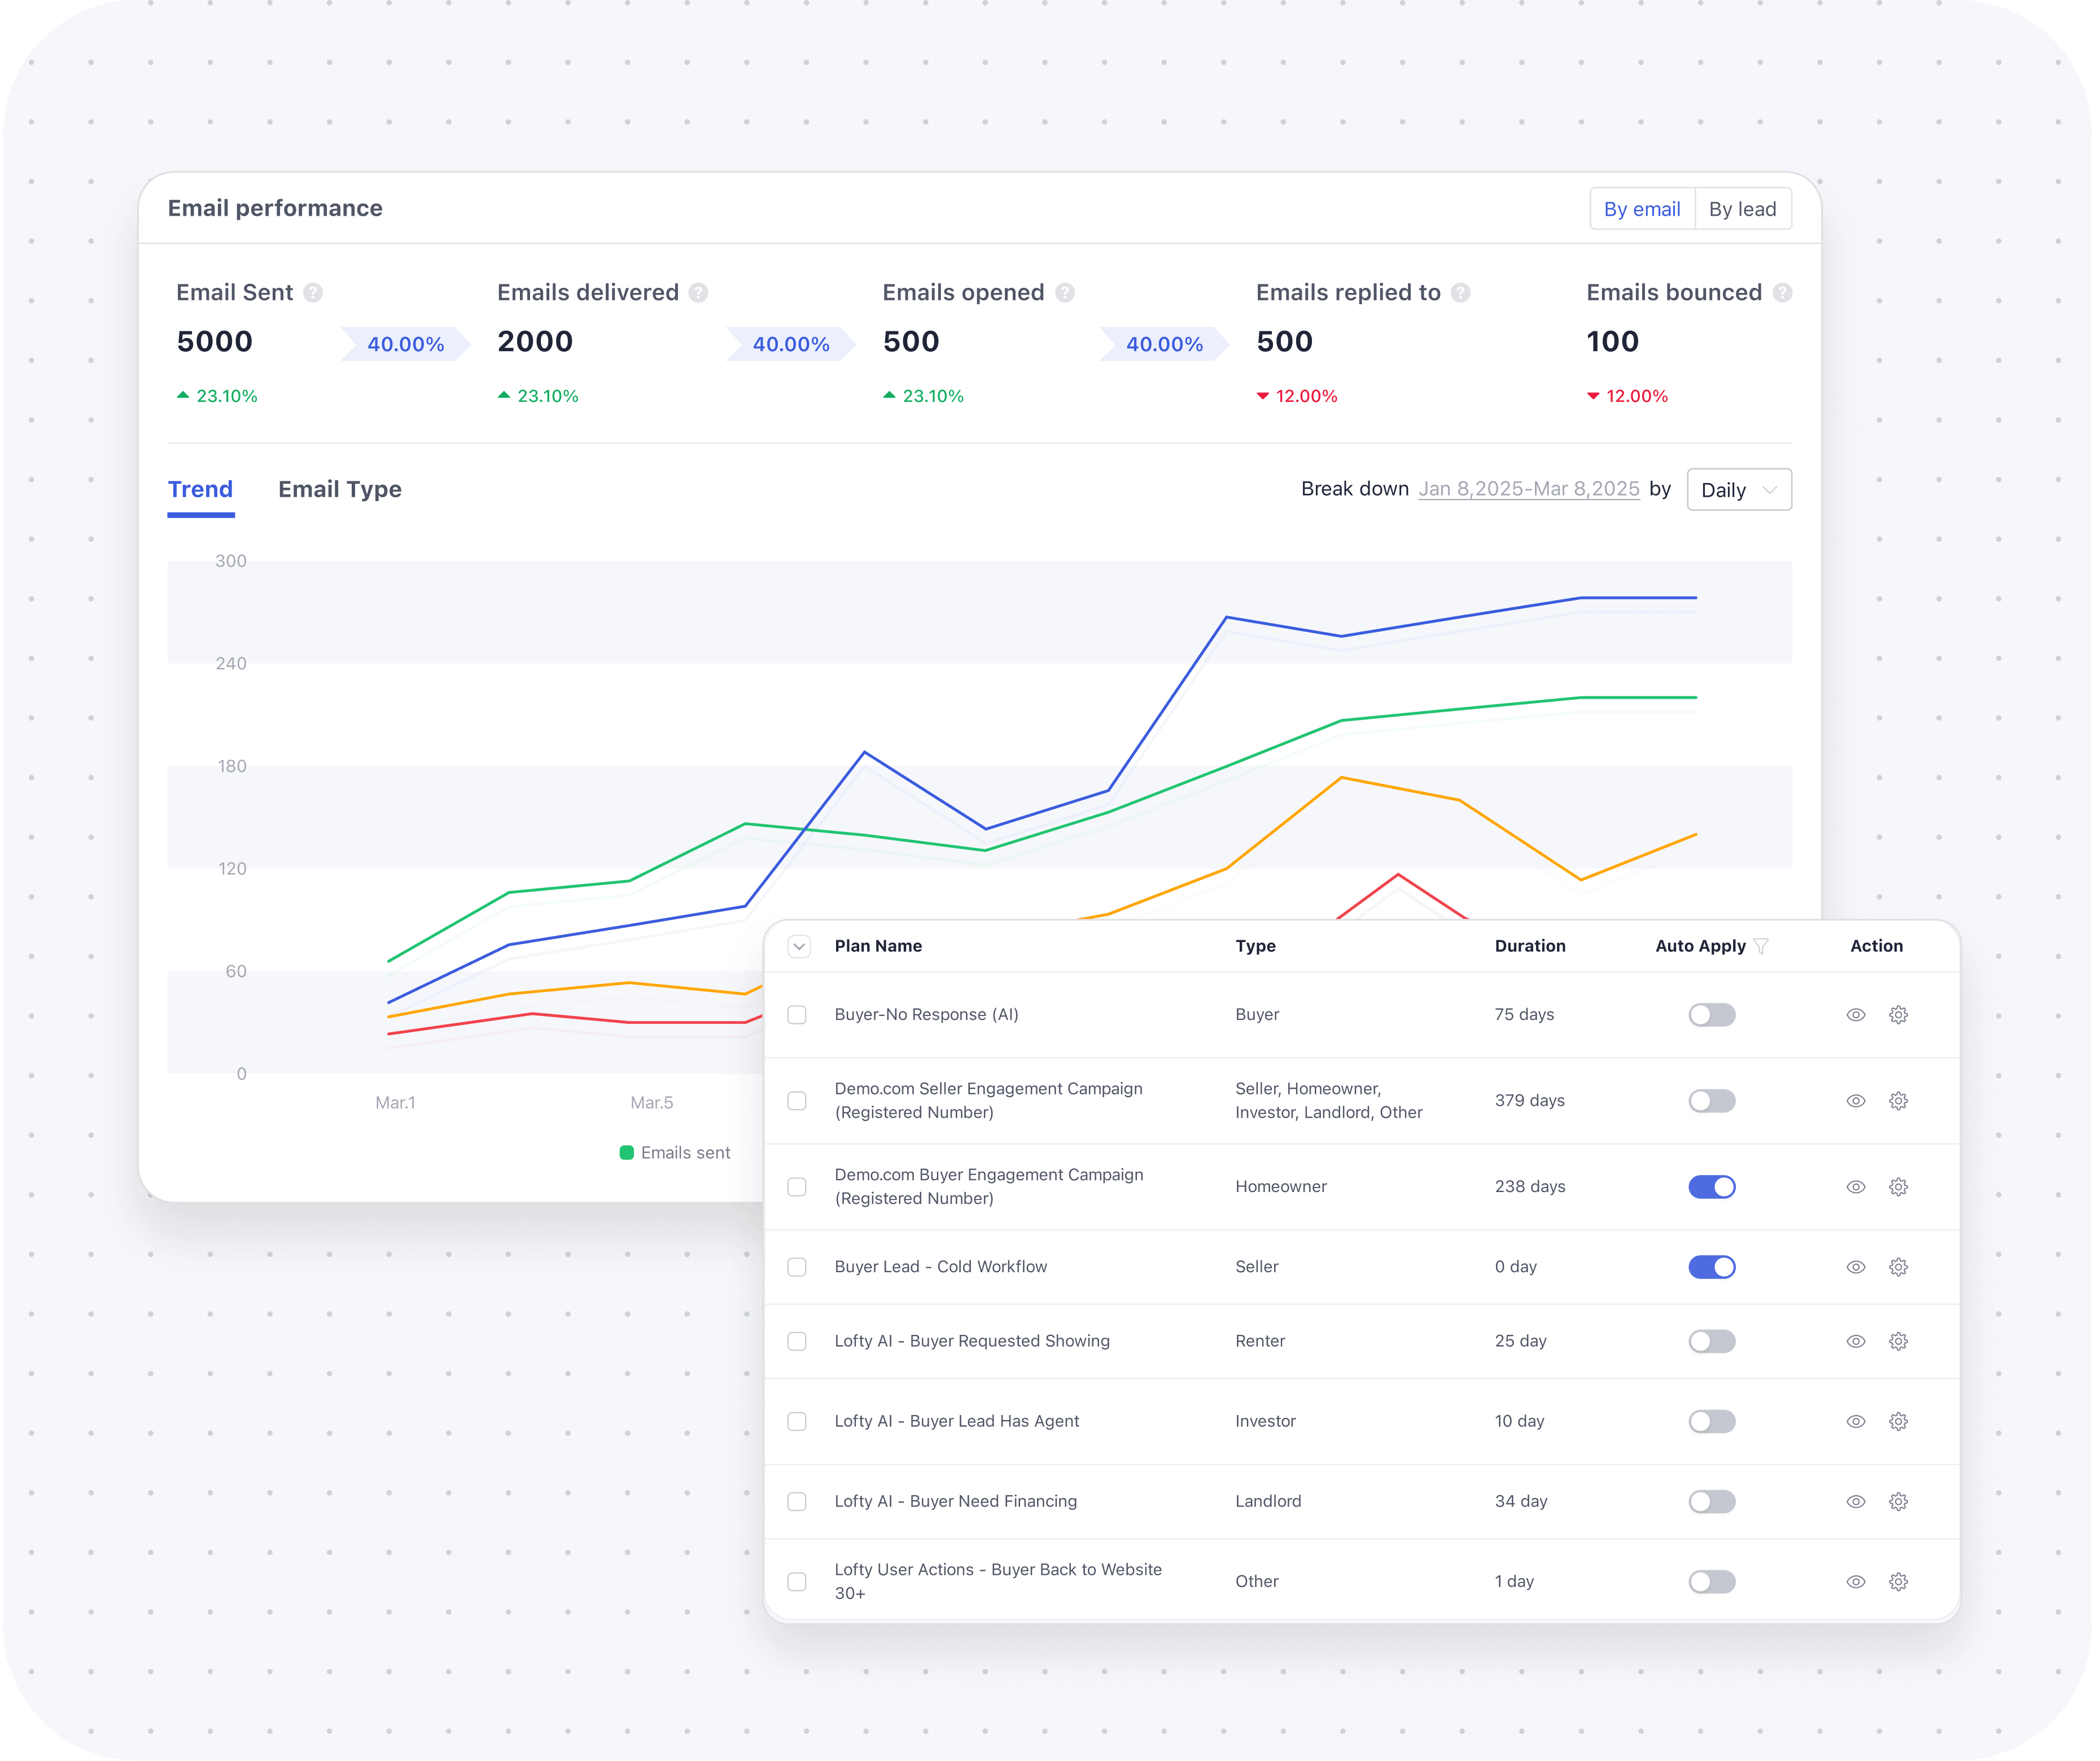Select the By email view
Viewport: 2100px width, 1761px height.
pyautogui.click(x=1642, y=209)
